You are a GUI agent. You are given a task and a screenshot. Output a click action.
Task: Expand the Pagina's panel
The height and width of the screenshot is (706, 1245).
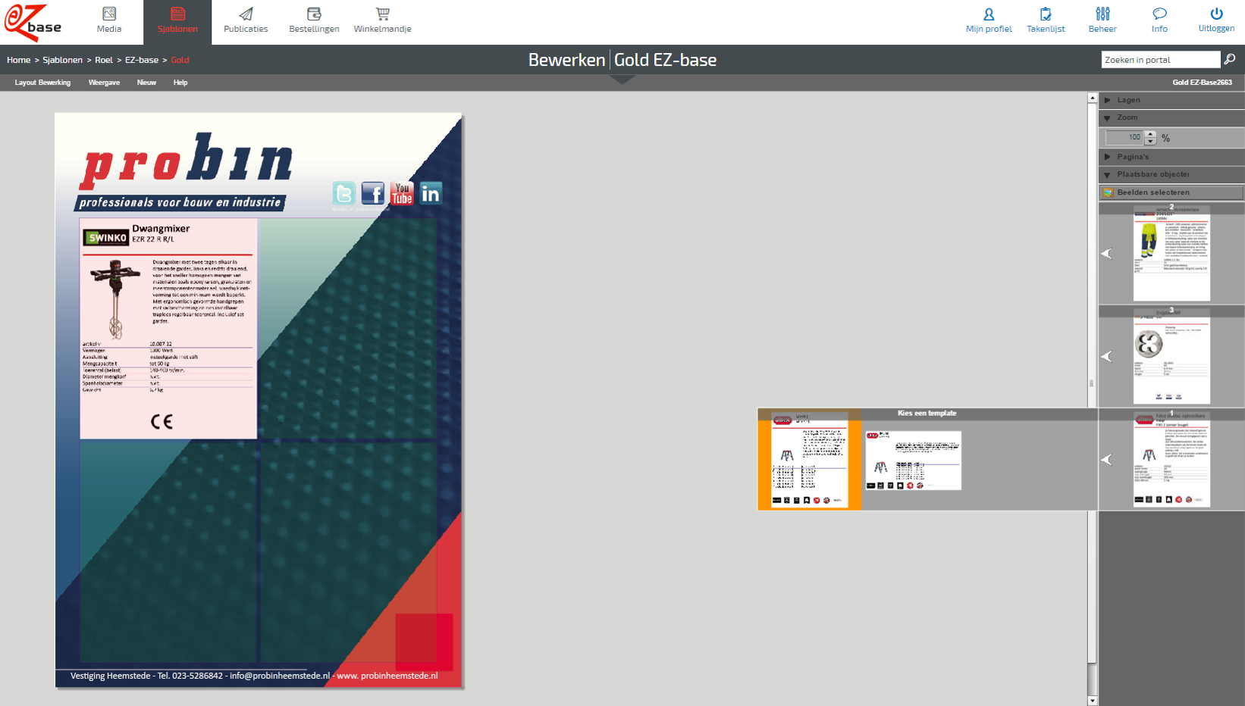click(x=1171, y=157)
